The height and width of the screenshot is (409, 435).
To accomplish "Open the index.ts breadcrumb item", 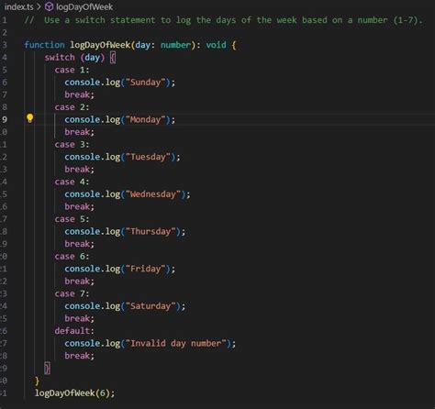I will [18, 6].
